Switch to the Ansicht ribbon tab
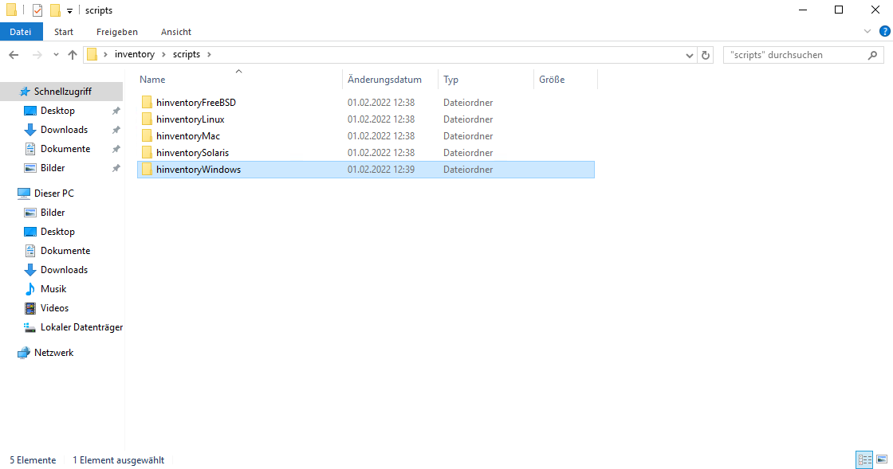Image resolution: width=893 pixels, height=469 pixels. [175, 32]
